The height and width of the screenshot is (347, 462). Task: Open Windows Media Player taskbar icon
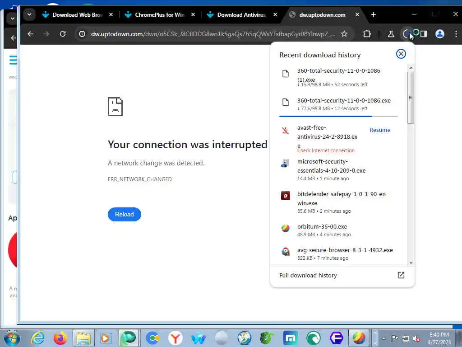click(105, 338)
